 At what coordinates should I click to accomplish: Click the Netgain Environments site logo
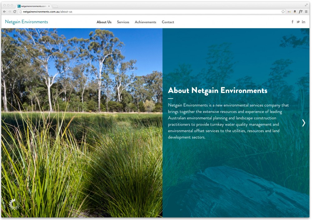tap(27, 22)
